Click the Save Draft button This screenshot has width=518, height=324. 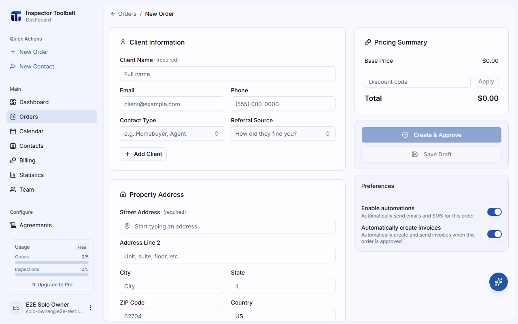(x=431, y=154)
